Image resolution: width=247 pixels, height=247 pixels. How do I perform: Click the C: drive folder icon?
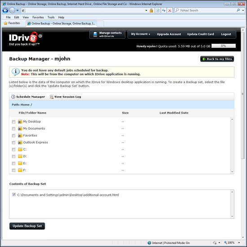click(x=20, y=149)
